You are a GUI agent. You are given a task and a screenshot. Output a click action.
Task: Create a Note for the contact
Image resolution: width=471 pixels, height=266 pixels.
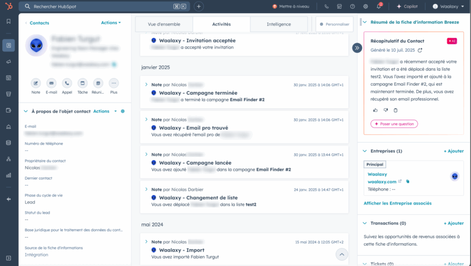36,83
